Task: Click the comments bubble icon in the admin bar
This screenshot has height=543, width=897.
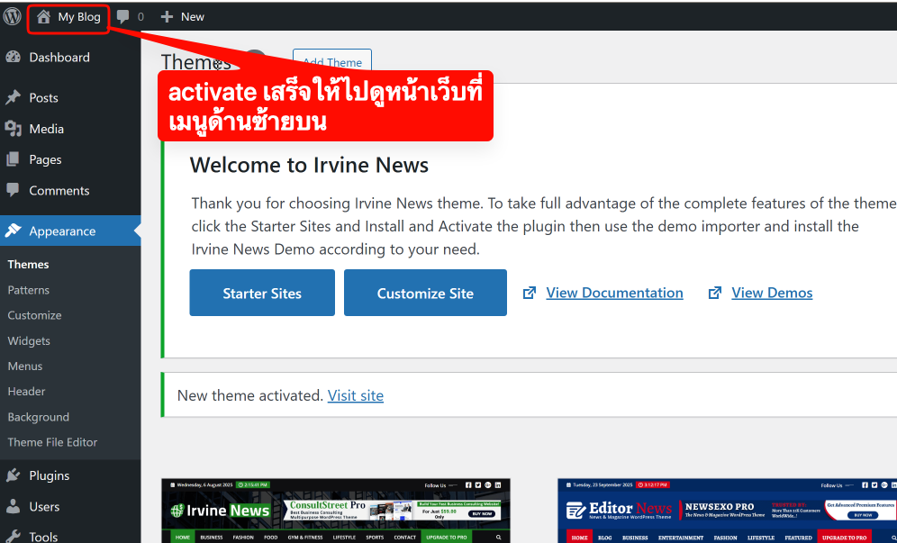Action: coord(123,17)
